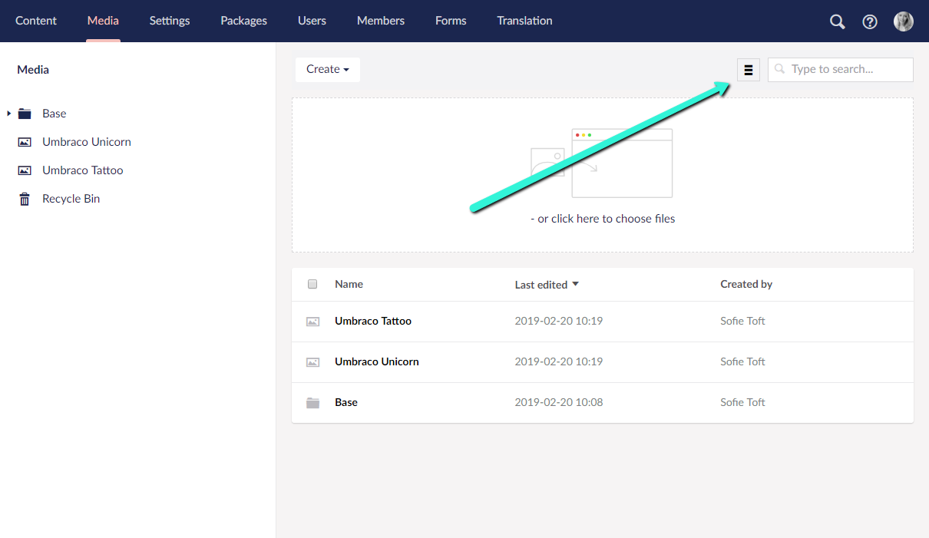
Task: Go to the Content section
Action: click(36, 21)
